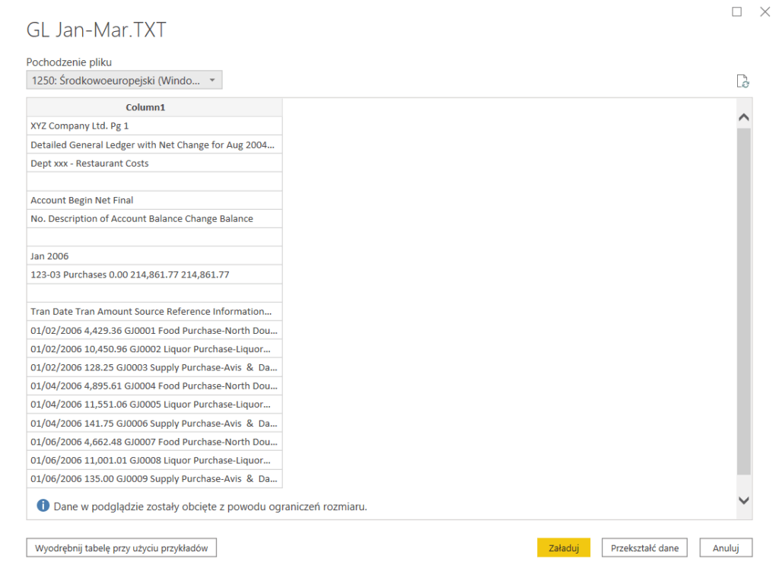Cancel the import with Anuluj

pos(725,547)
